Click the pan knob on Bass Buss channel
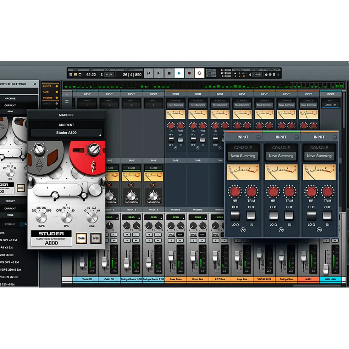This screenshot has width=349, height=349. [x=171, y=226]
